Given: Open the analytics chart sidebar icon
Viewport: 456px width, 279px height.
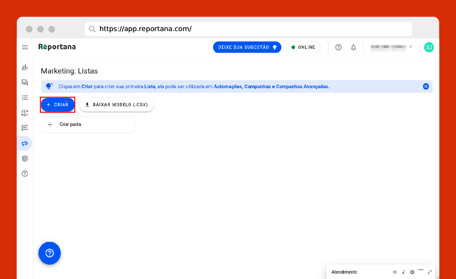Looking at the screenshot, I should [25, 67].
